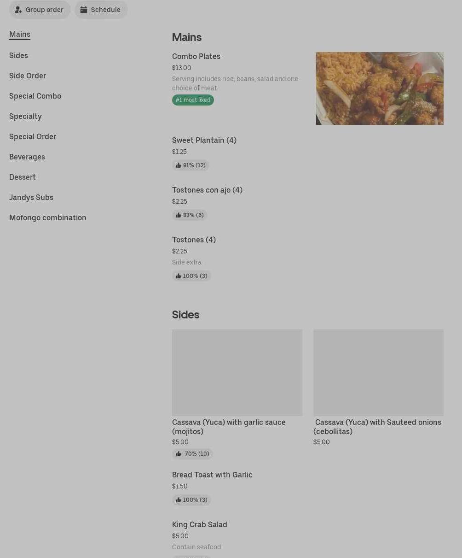This screenshot has height=558, width=462.
Task: Click thumbs-up icon on Tostones con ajo rating
Action: point(179,215)
